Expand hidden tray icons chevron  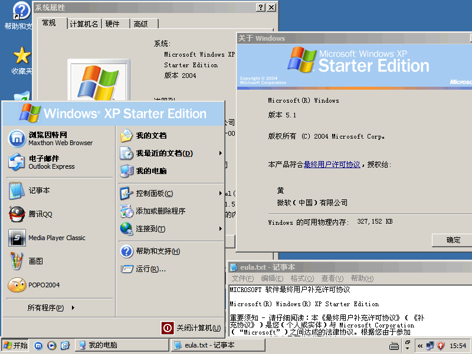pos(420,346)
